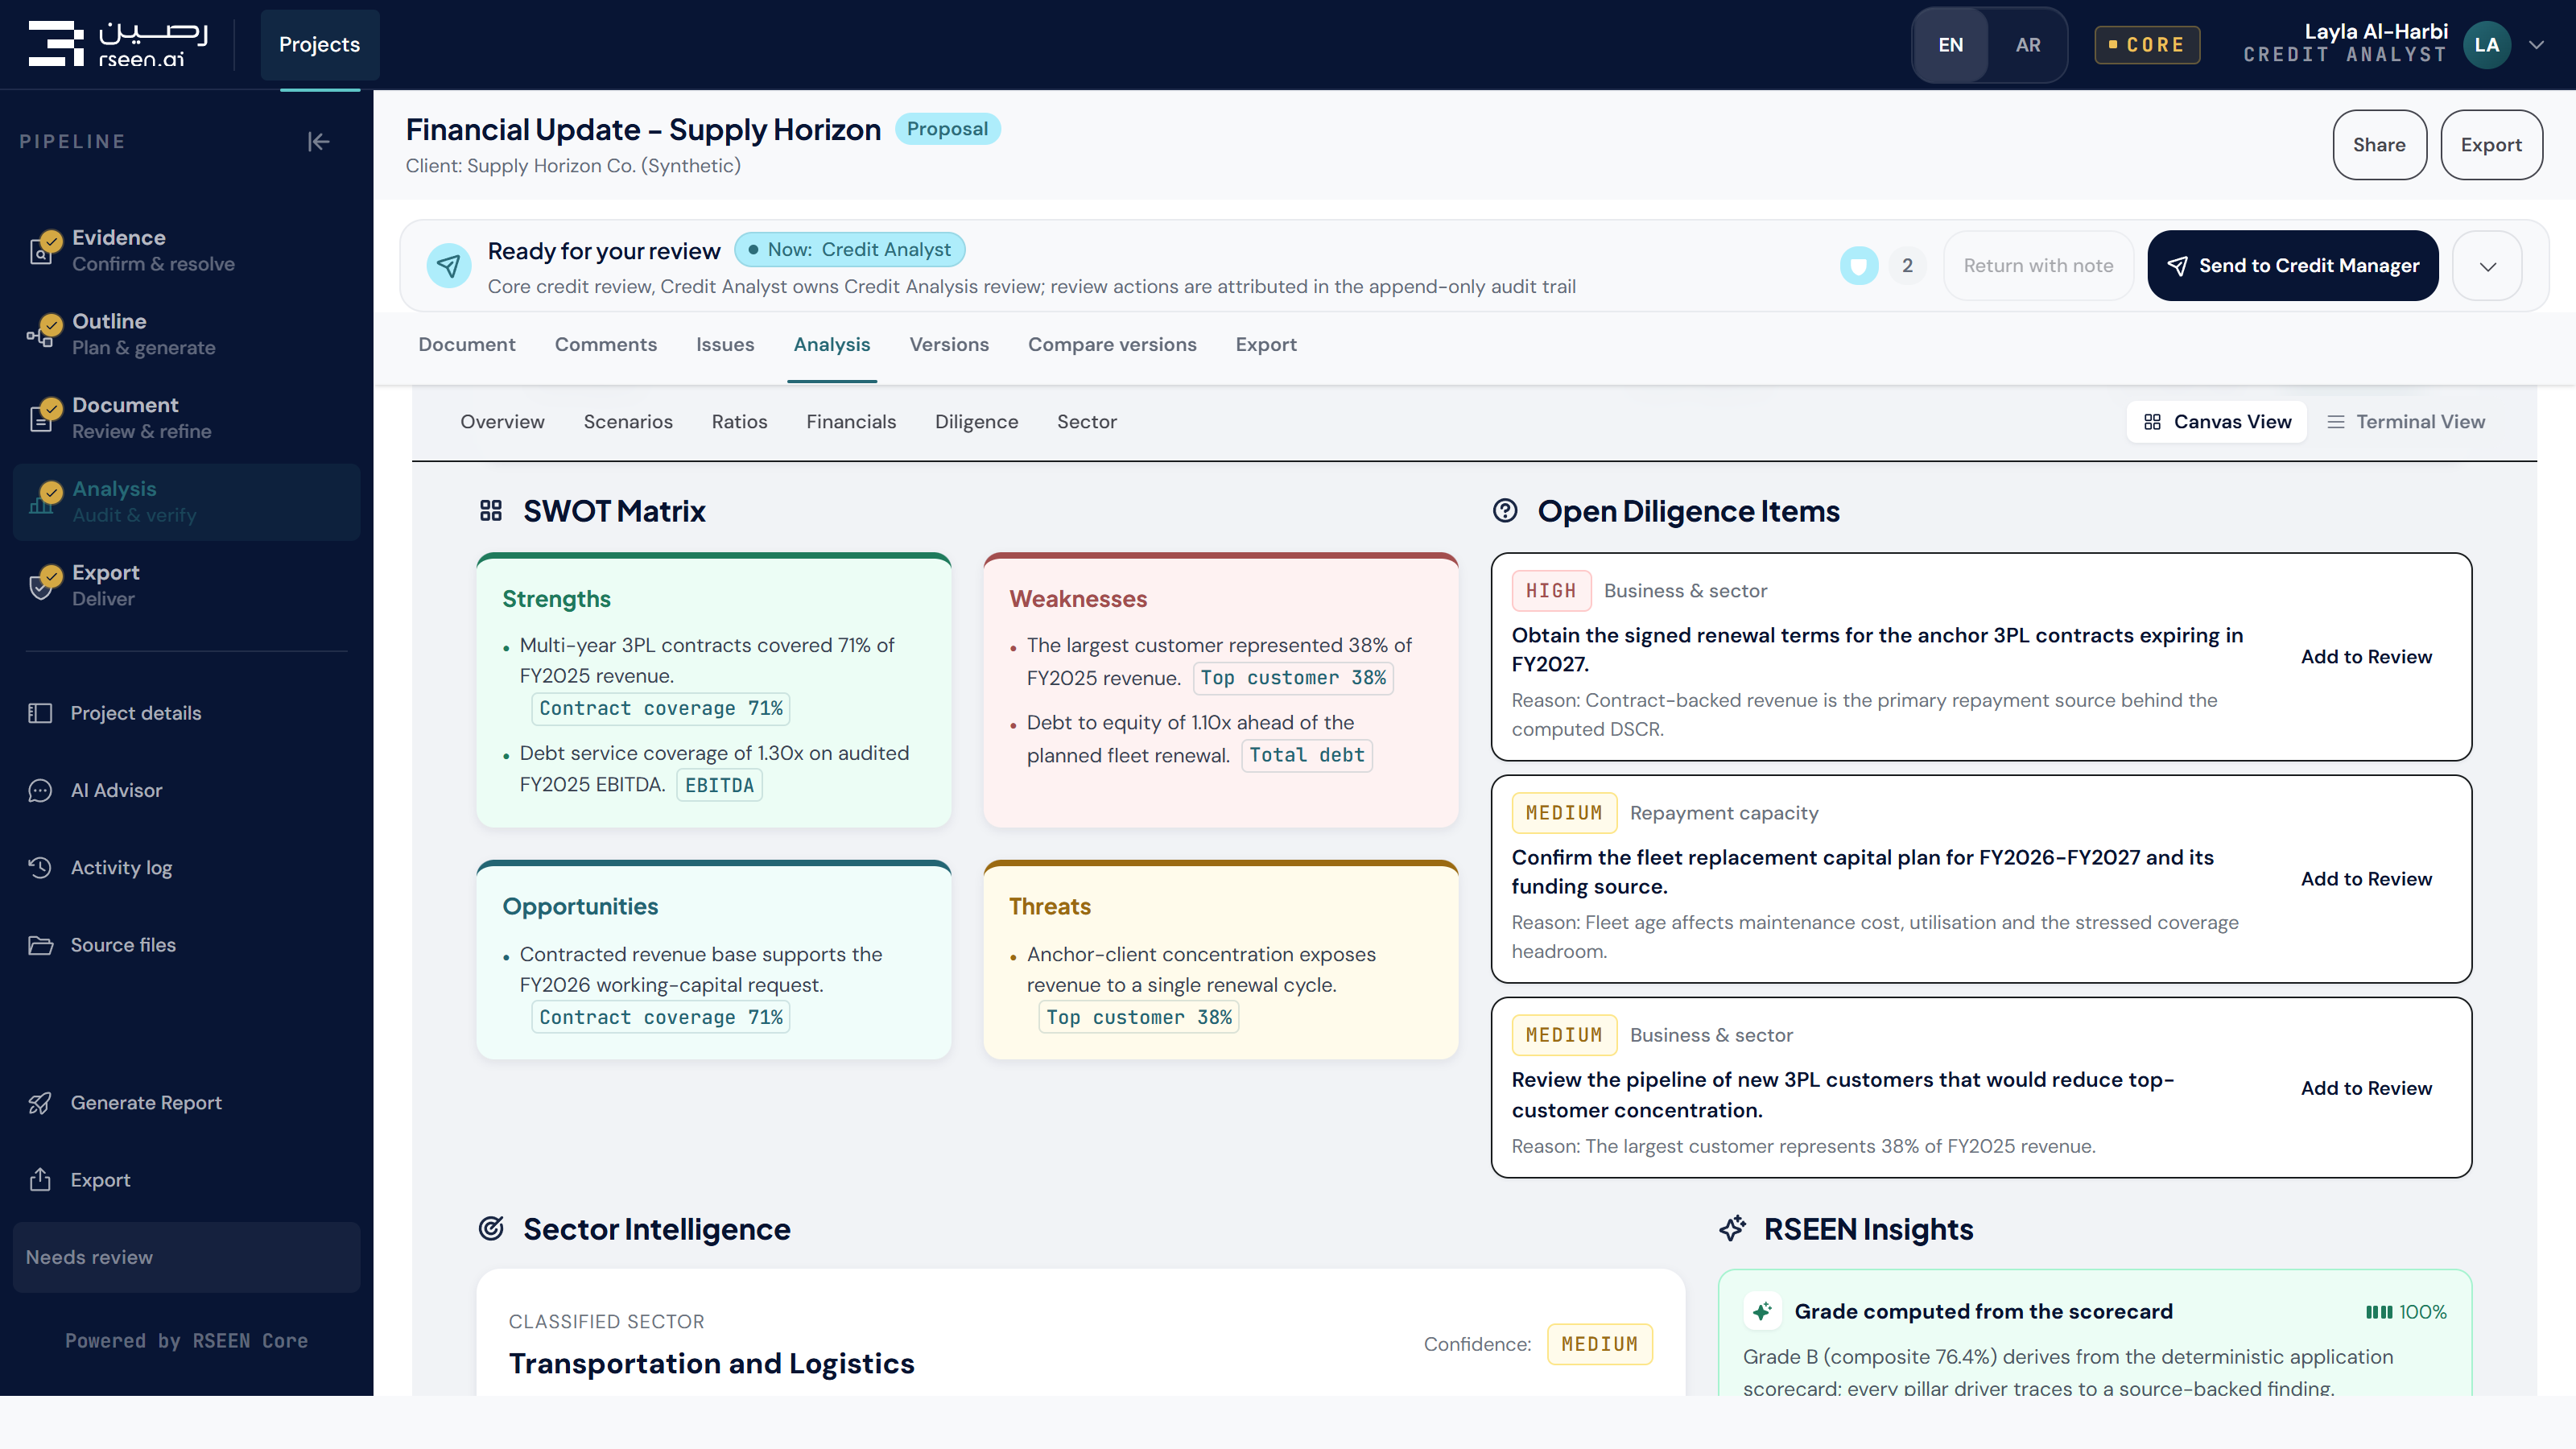Click Contract coverage 71% tag under Strengths
Screen dimensions: 2576x1449
click(x=660, y=708)
